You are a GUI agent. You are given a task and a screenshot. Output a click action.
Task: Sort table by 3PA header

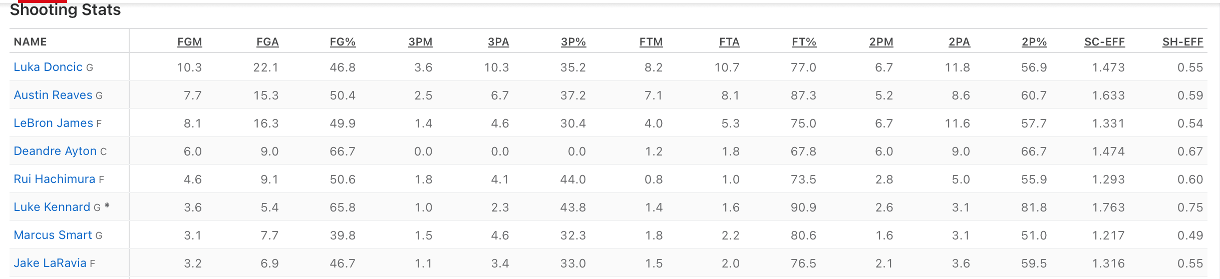pyautogui.click(x=498, y=42)
